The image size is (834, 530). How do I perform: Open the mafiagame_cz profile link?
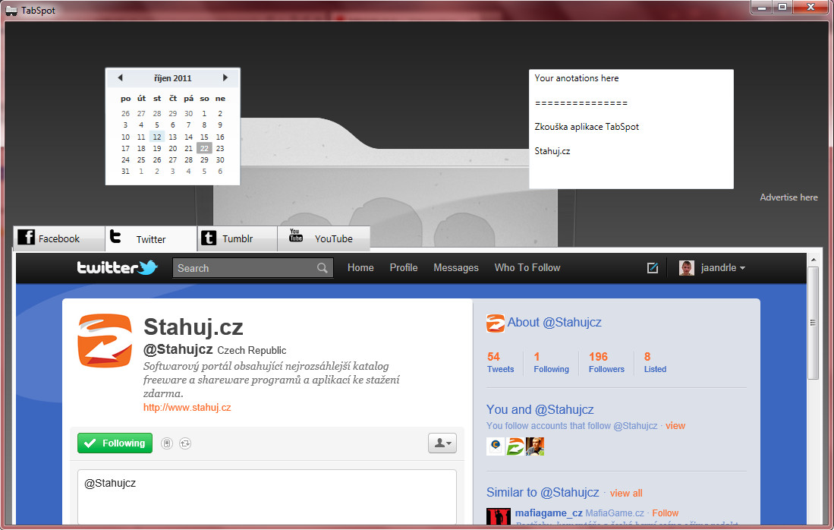tap(549, 513)
